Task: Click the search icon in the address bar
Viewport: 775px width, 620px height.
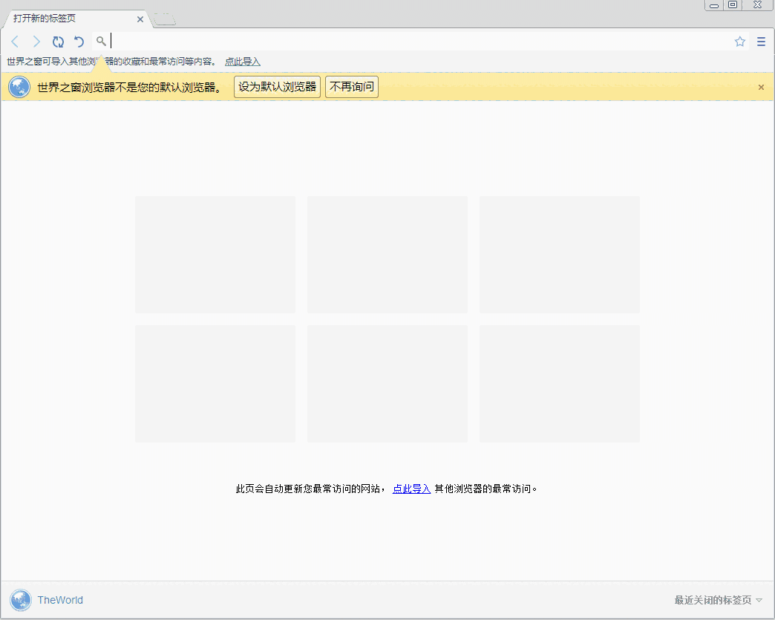Action: 101,42
